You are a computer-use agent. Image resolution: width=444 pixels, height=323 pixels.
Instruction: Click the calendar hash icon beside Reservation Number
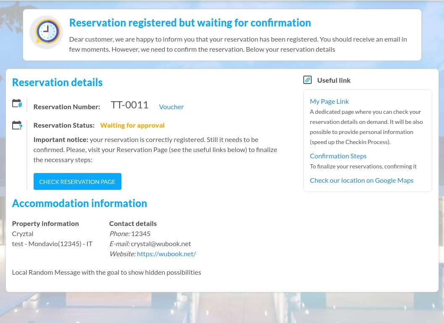(x=17, y=103)
